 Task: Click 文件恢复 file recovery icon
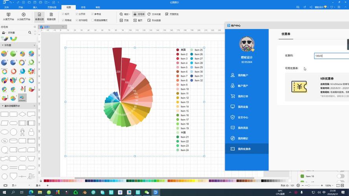149,14
